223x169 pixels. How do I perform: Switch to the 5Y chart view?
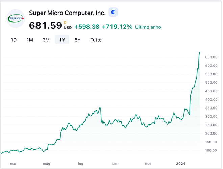point(78,40)
